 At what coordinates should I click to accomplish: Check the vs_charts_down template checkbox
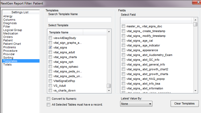(50, 90)
